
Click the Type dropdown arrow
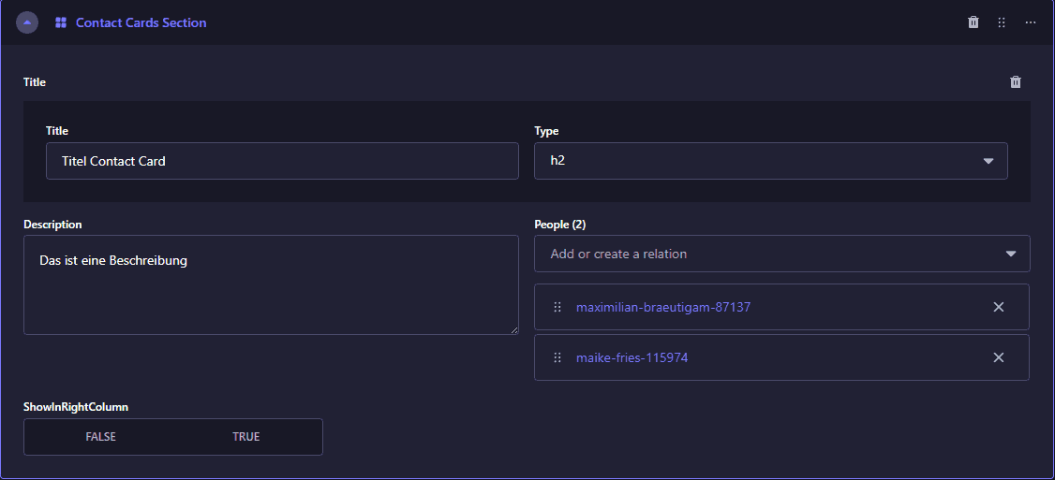[988, 161]
